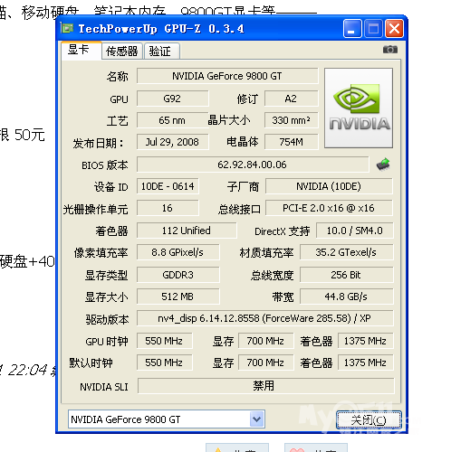Click the 关闭(C) button
The height and width of the screenshot is (452, 451).
[369, 419]
